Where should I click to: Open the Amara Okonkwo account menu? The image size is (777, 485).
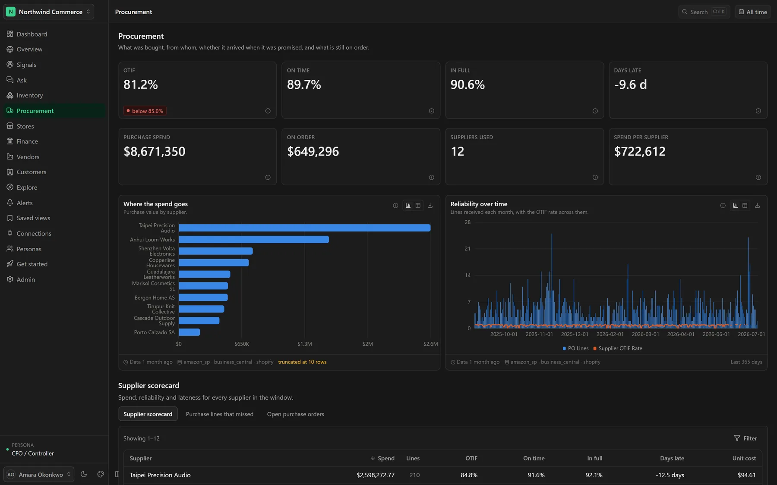point(39,474)
